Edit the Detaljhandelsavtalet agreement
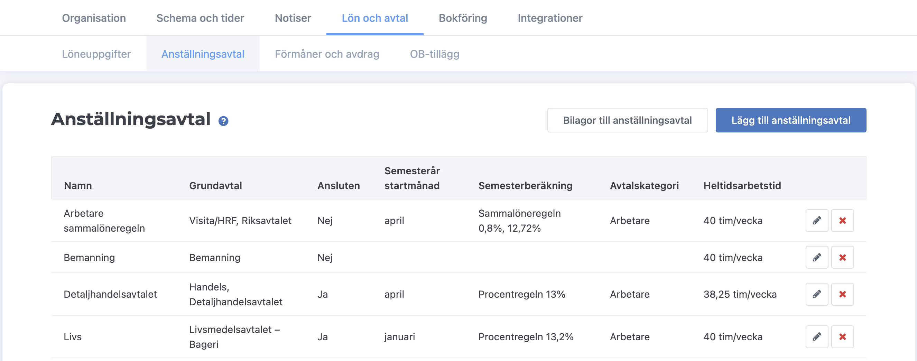This screenshot has height=361, width=917. [817, 294]
